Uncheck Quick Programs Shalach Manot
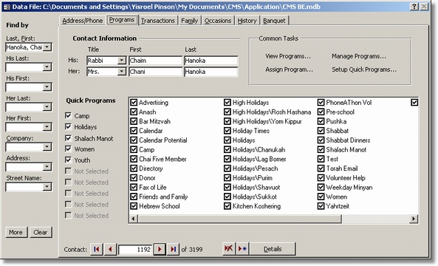 point(68,138)
